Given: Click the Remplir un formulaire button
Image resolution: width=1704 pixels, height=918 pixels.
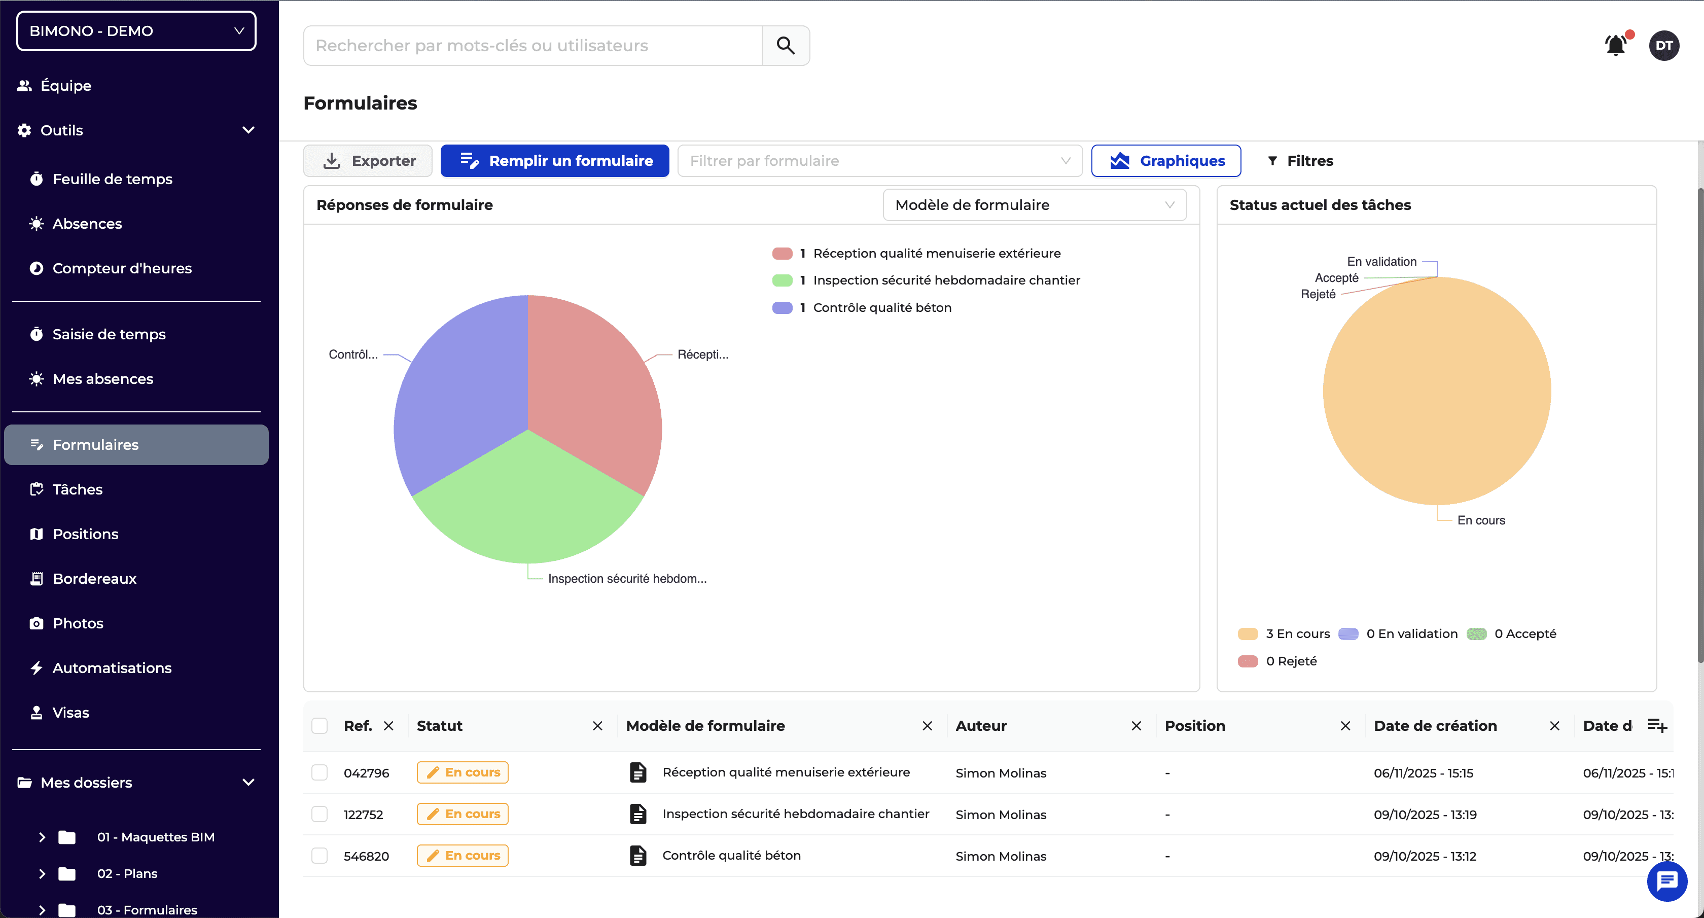Looking at the screenshot, I should click(x=554, y=161).
